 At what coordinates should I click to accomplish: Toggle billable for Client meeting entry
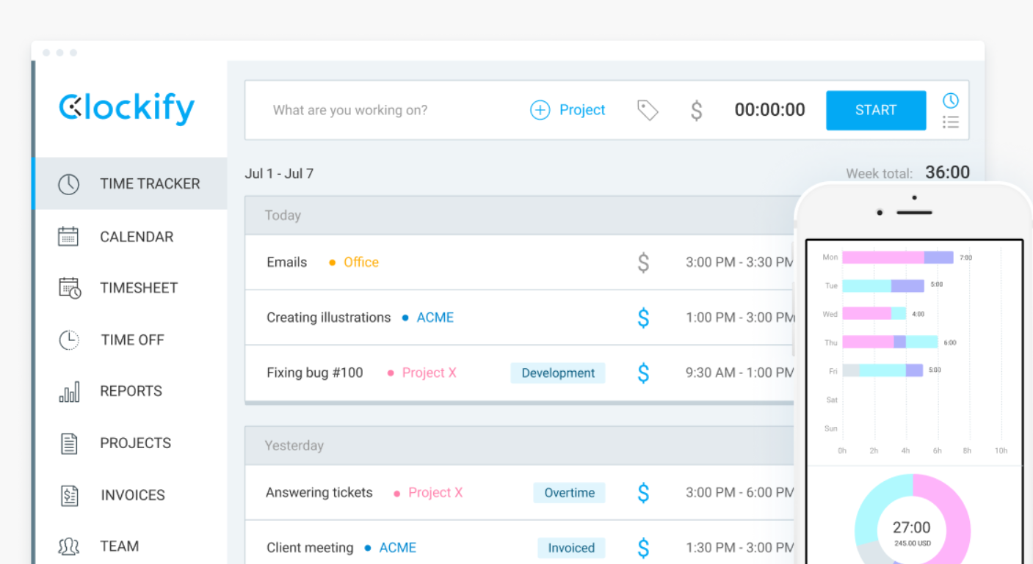coord(643,548)
